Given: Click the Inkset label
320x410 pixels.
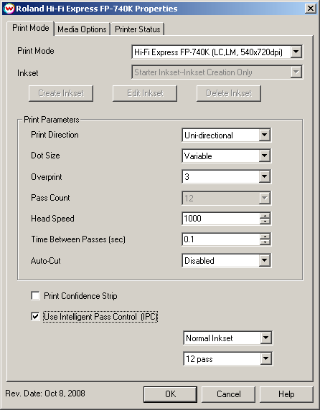Looking at the screenshot, I should click(x=28, y=73).
